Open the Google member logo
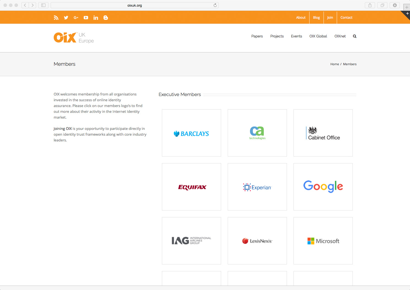The width and height of the screenshot is (410, 290). click(x=323, y=187)
